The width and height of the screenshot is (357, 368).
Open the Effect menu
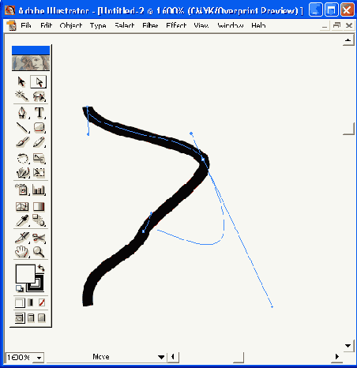pos(176,25)
